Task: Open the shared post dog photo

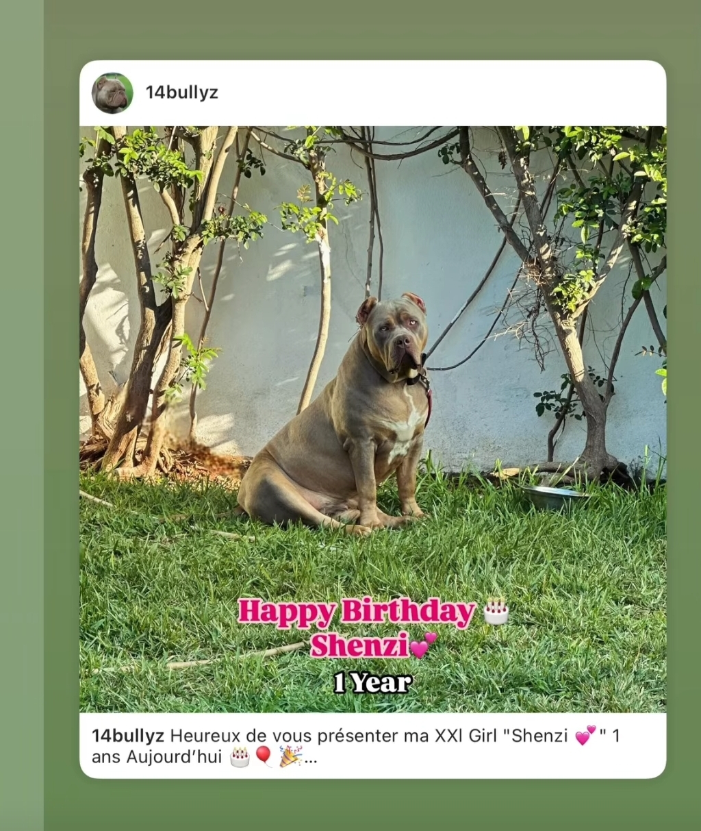Action: click(372, 419)
